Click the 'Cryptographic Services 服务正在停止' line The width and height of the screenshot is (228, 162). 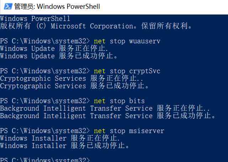pyautogui.click(x=71, y=78)
